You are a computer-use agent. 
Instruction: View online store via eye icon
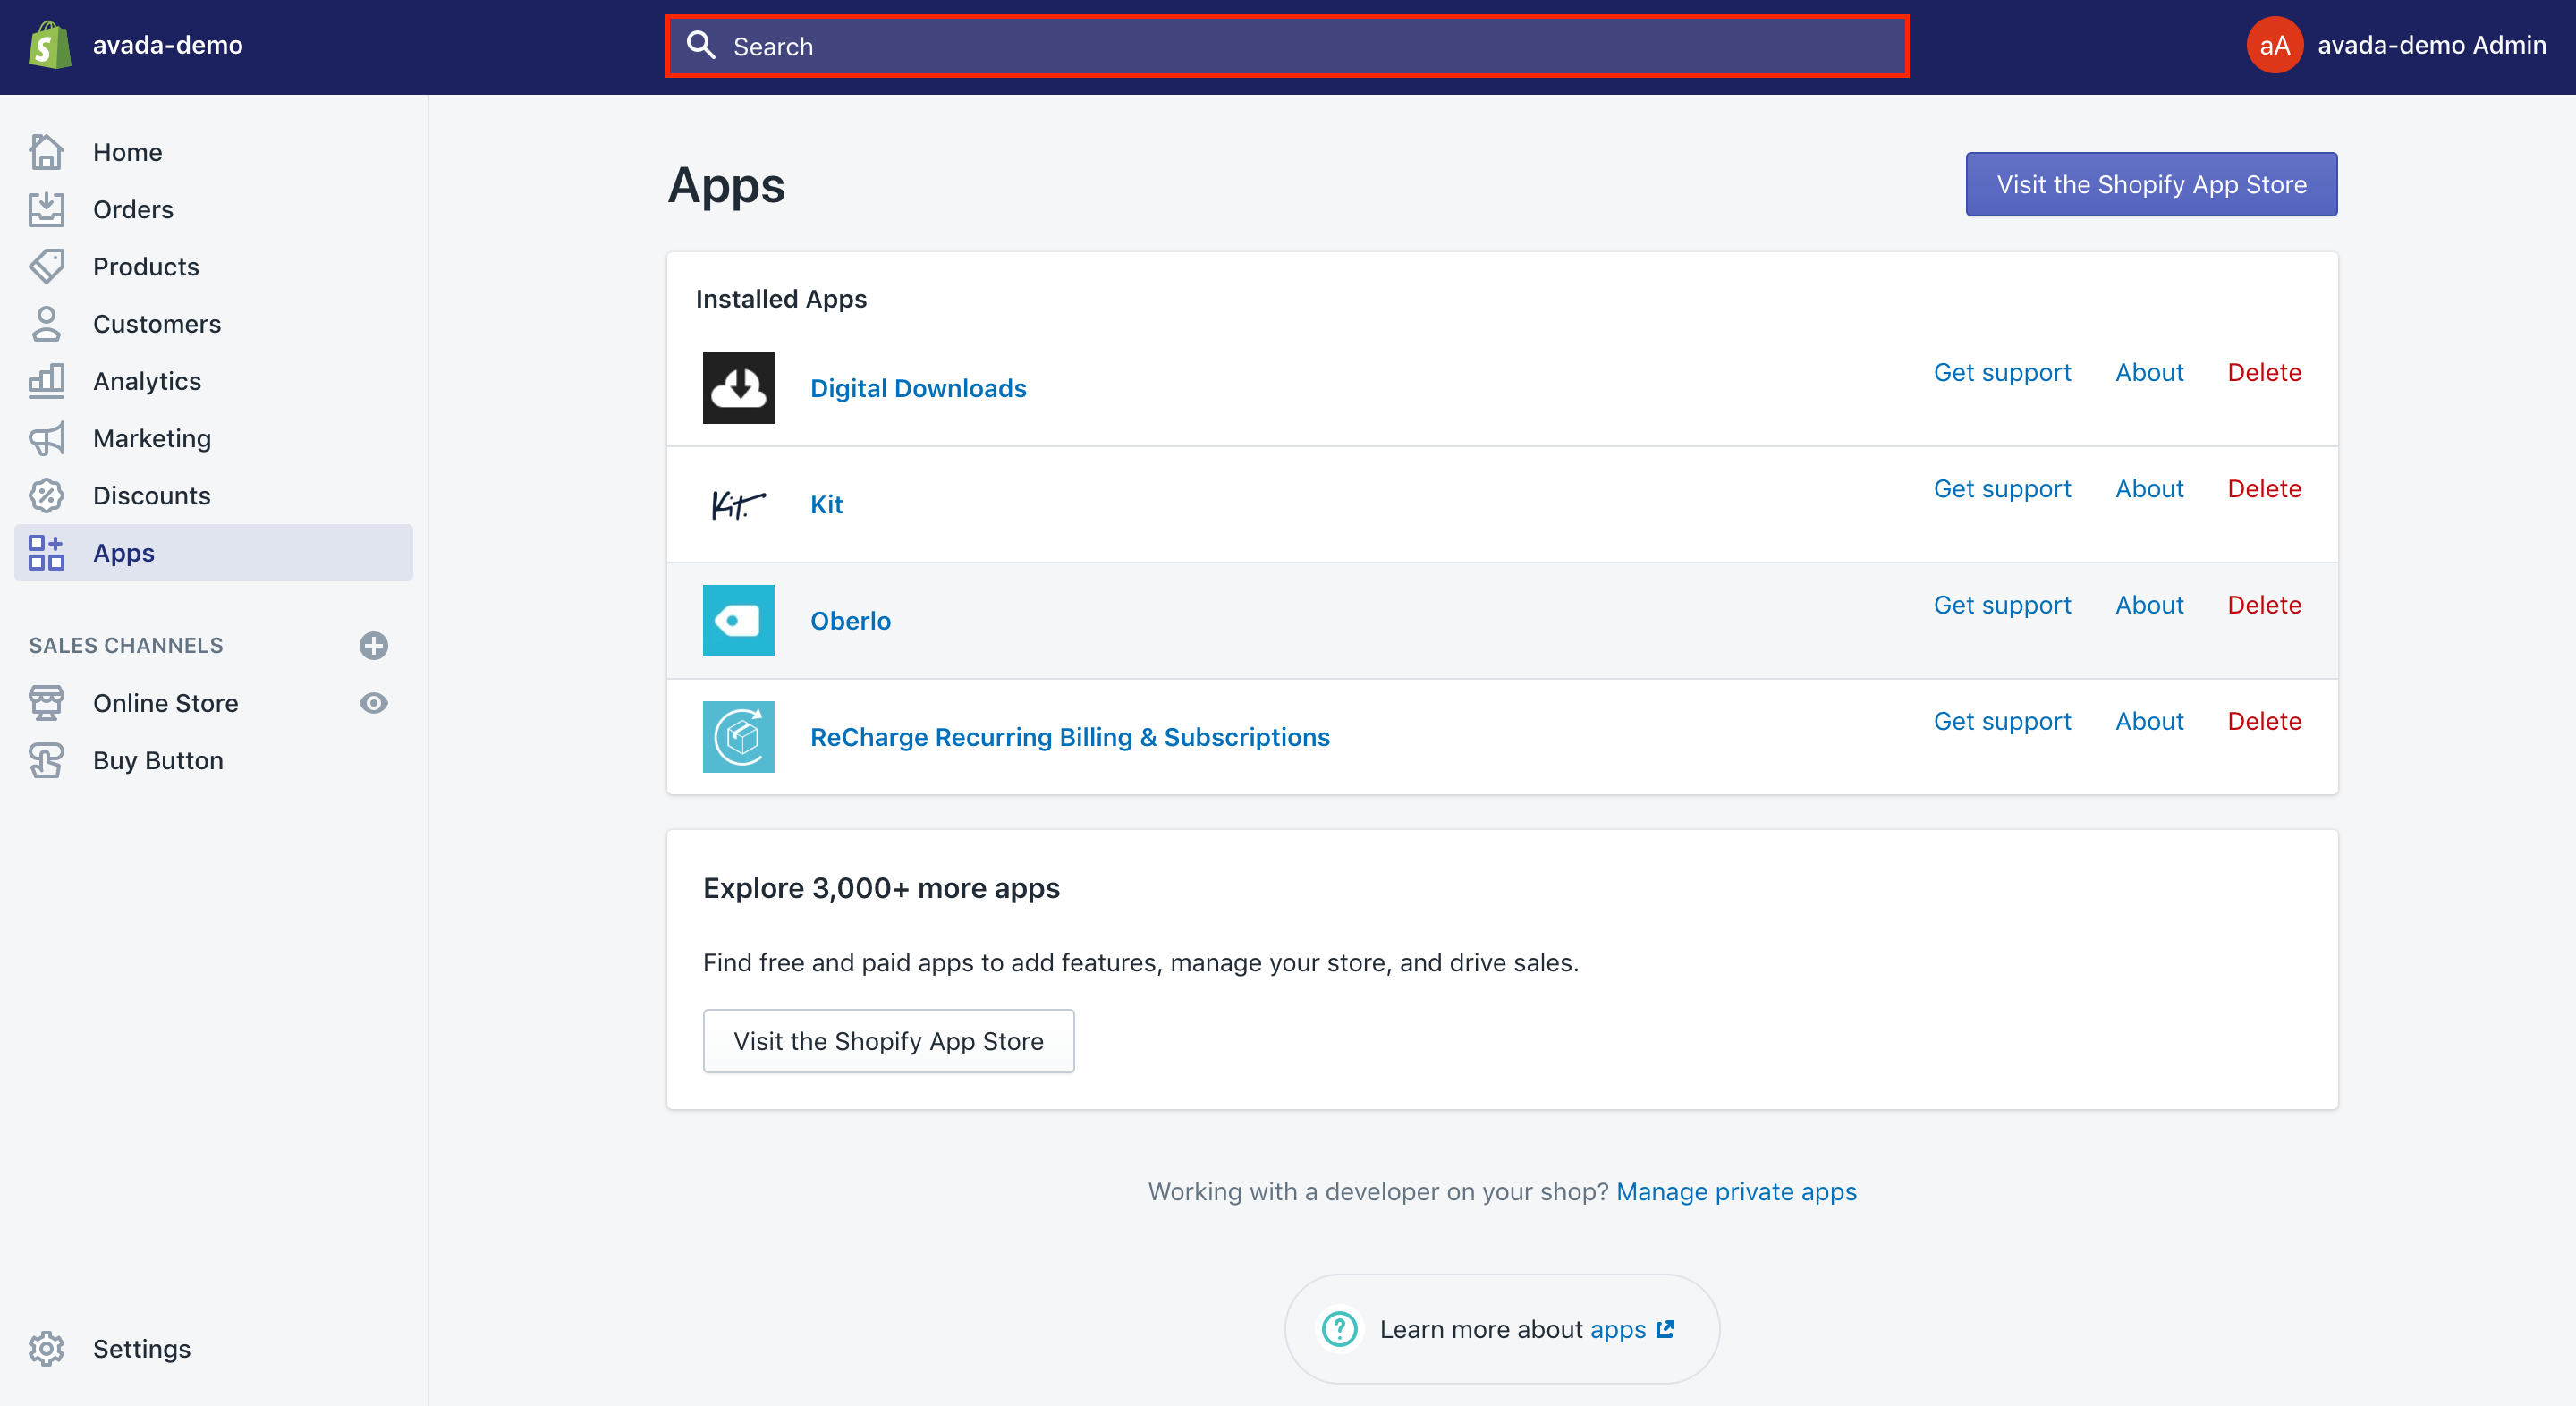[374, 703]
